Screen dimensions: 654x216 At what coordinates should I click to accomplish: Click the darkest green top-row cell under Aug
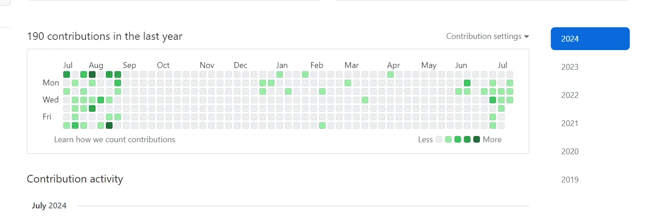[92, 75]
